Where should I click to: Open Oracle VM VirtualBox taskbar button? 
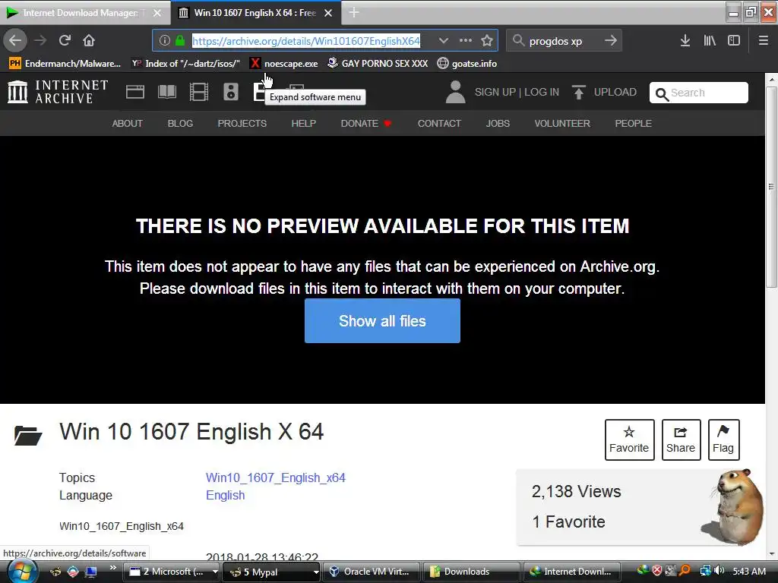point(372,572)
